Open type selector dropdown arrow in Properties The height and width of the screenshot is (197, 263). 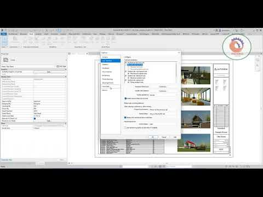pyautogui.click(x=66, y=60)
